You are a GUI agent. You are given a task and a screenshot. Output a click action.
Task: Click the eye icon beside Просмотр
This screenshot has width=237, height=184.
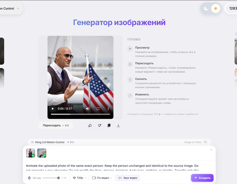130,49
